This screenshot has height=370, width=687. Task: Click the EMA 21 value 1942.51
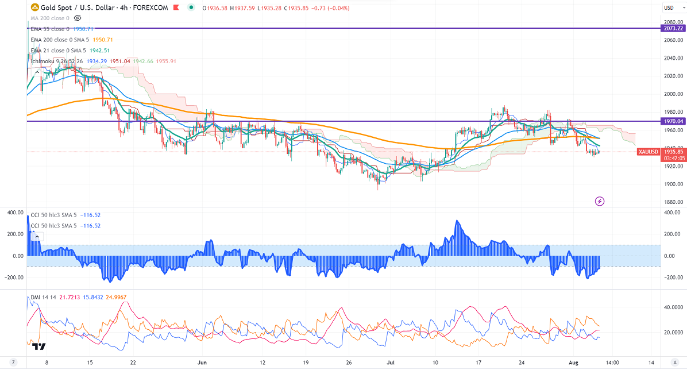tap(99, 51)
